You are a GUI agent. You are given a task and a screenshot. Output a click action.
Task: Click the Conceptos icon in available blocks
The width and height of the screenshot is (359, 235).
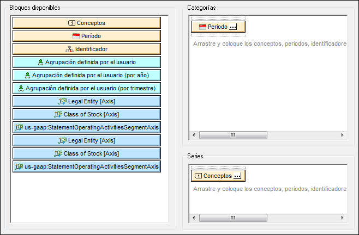pos(71,23)
